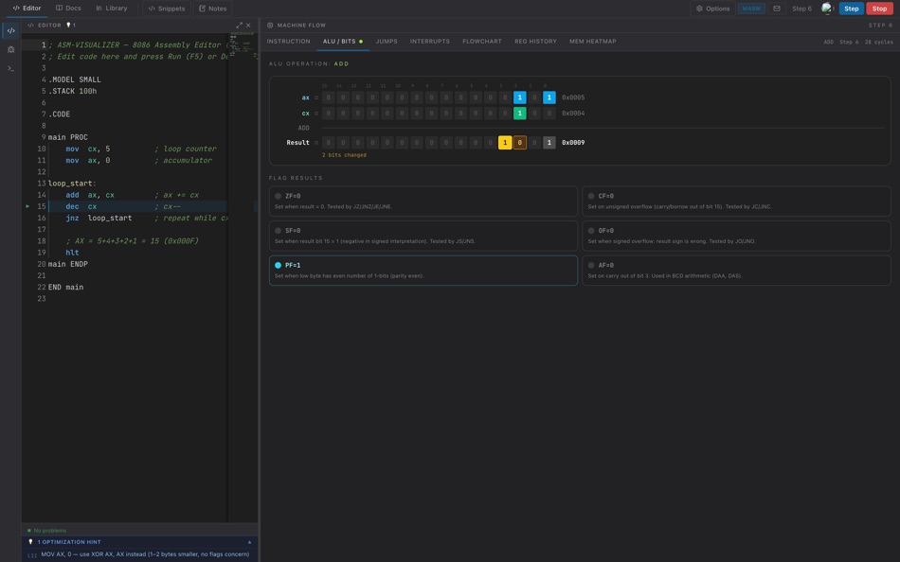The height and width of the screenshot is (562, 900).
Task: Open the Mem Heatmap tab
Action: [592, 42]
